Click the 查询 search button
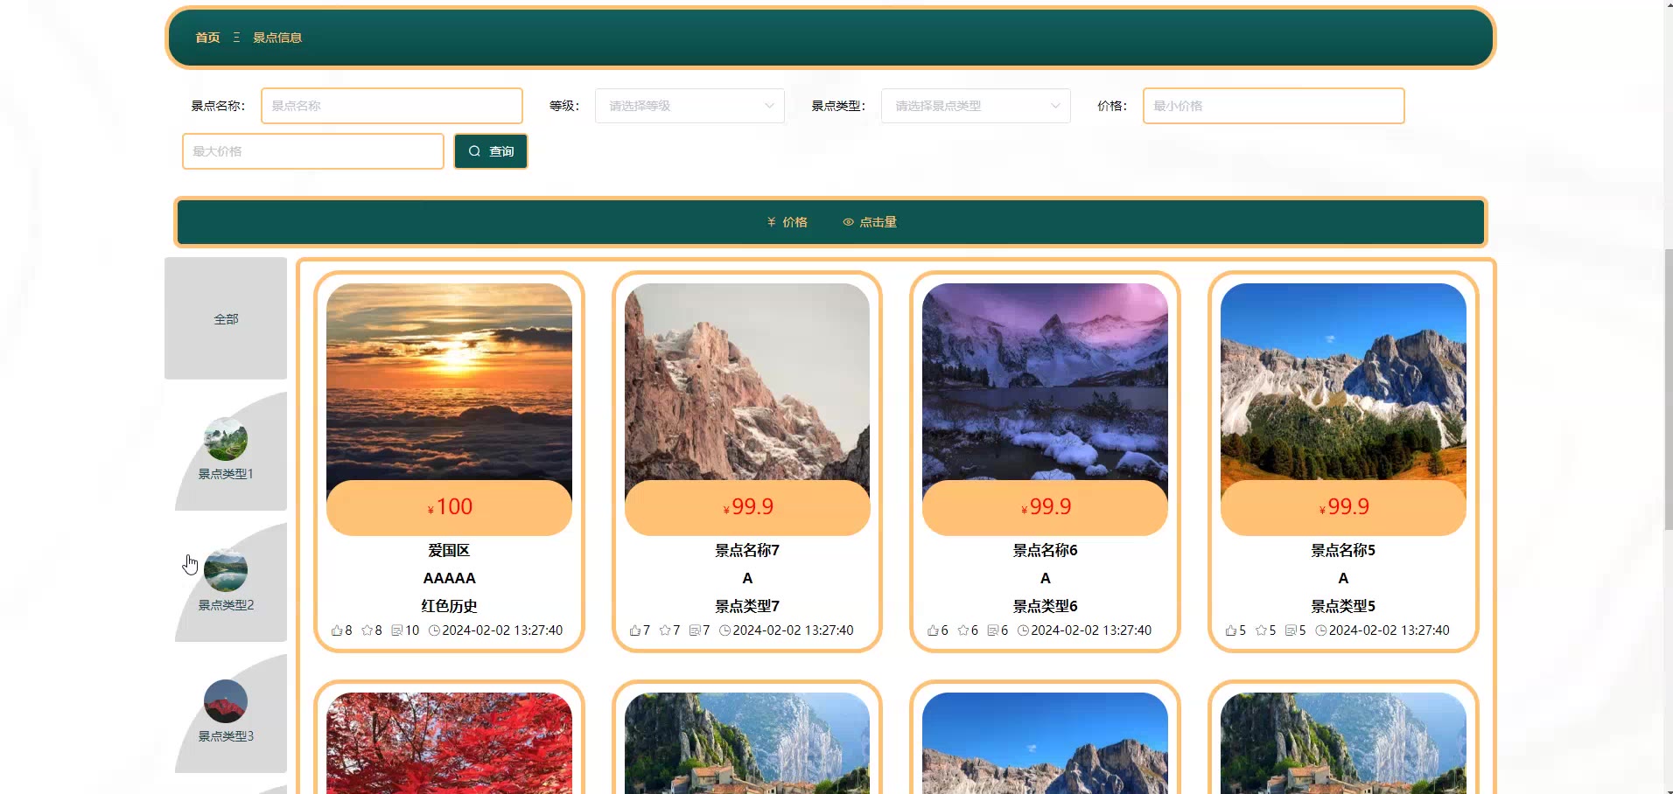1673x794 pixels. pos(491,151)
